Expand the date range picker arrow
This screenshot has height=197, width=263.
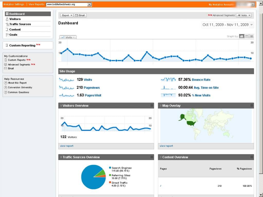(x=251, y=25)
